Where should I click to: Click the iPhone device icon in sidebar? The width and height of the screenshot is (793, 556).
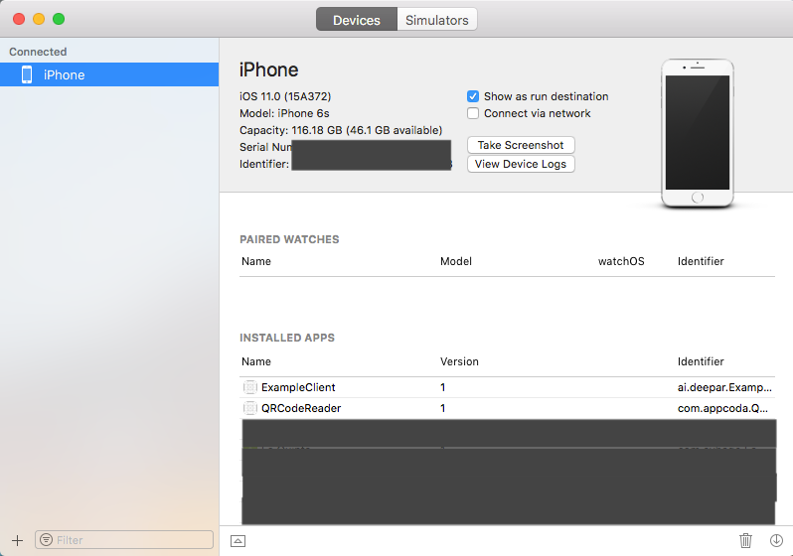[x=27, y=74]
